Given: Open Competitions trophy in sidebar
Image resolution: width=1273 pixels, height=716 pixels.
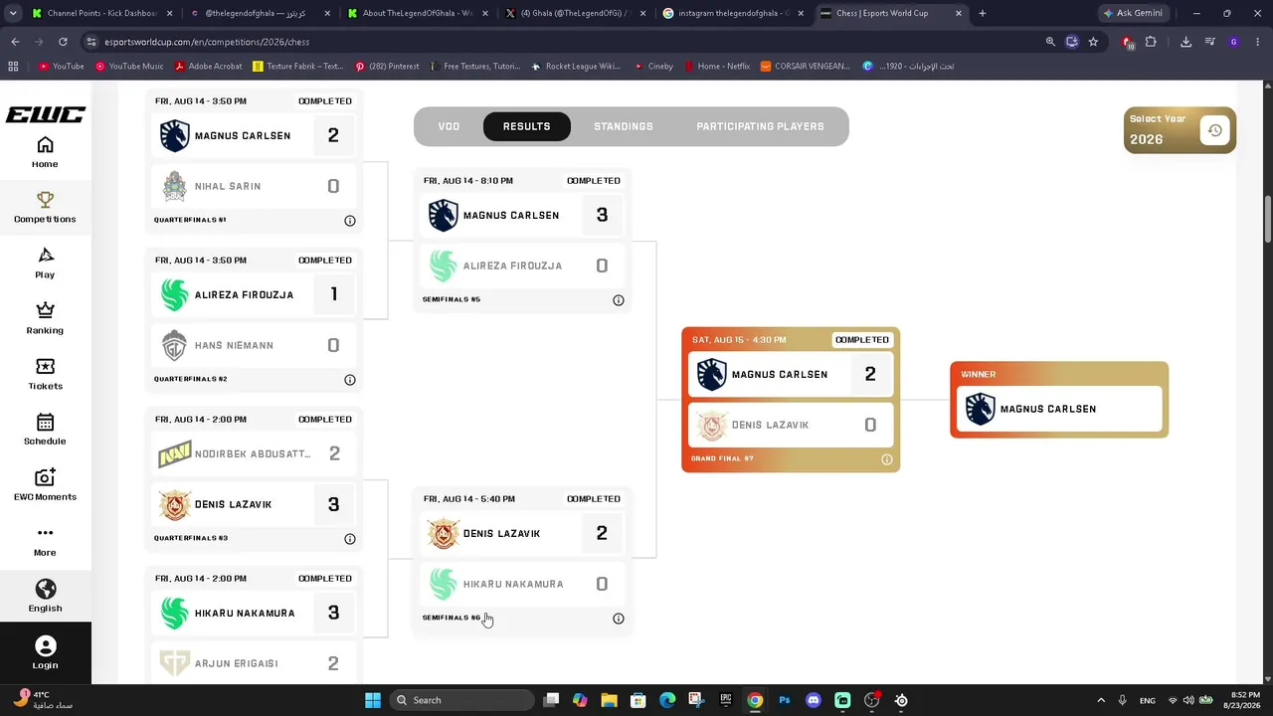Looking at the screenshot, I should point(45,200).
